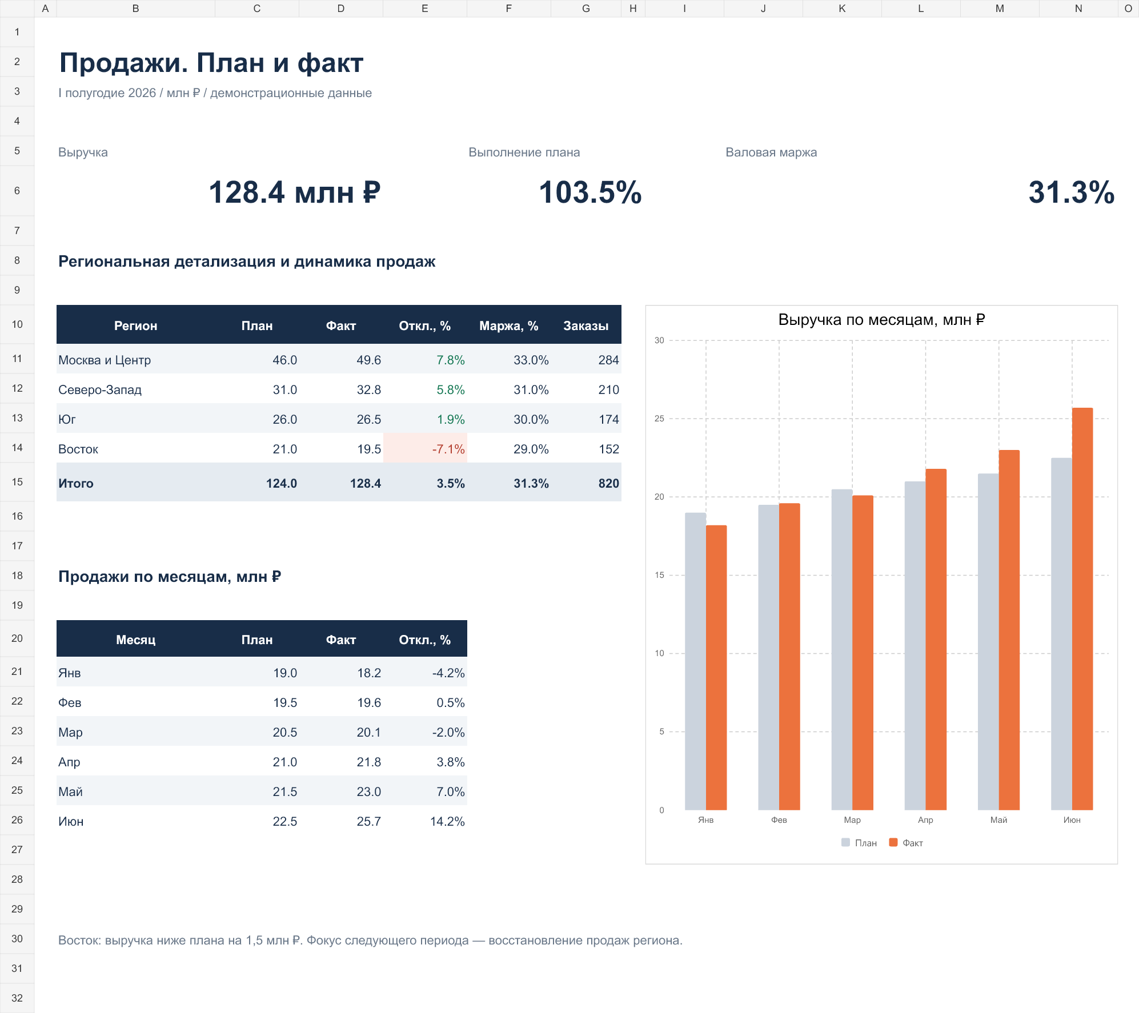
Task: Select row 26 header
Action: click(17, 820)
